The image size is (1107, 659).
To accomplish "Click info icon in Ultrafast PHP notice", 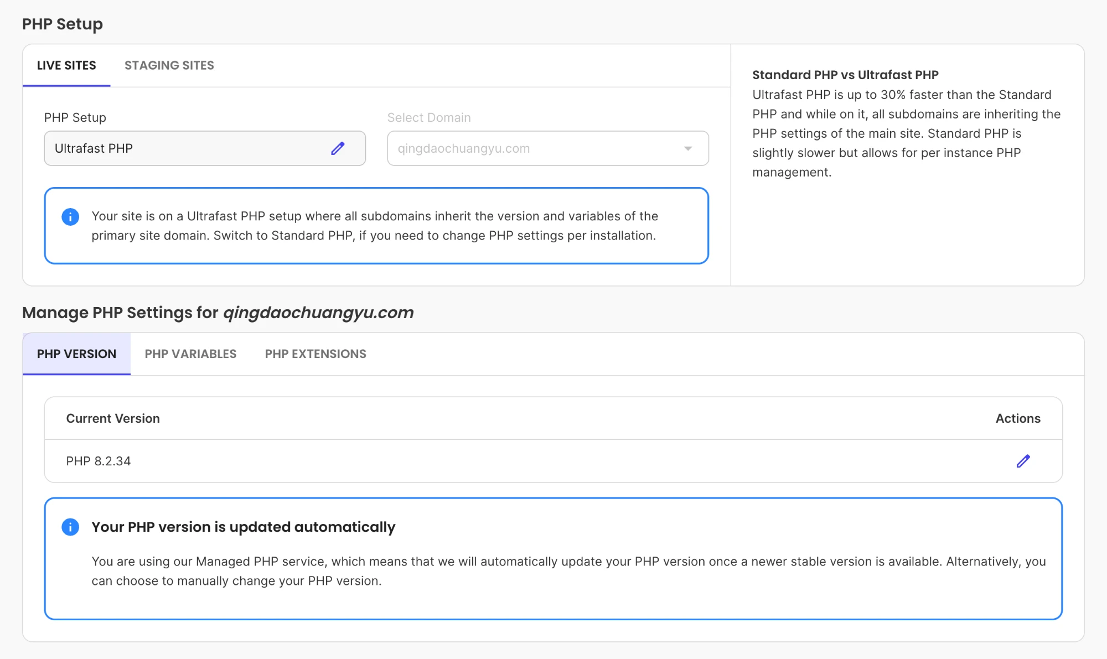I will (x=70, y=216).
